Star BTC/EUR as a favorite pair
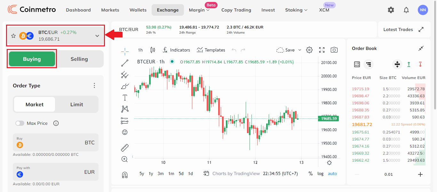Viewport: 437px width, 192px height. [x=13, y=36]
